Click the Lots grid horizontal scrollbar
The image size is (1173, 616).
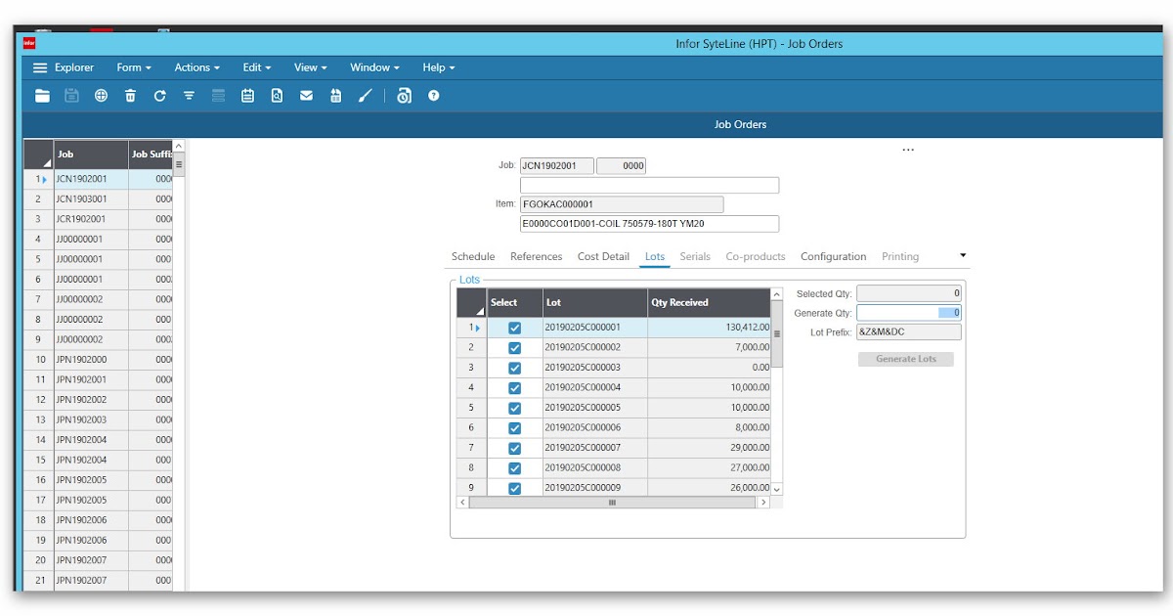point(612,502)
